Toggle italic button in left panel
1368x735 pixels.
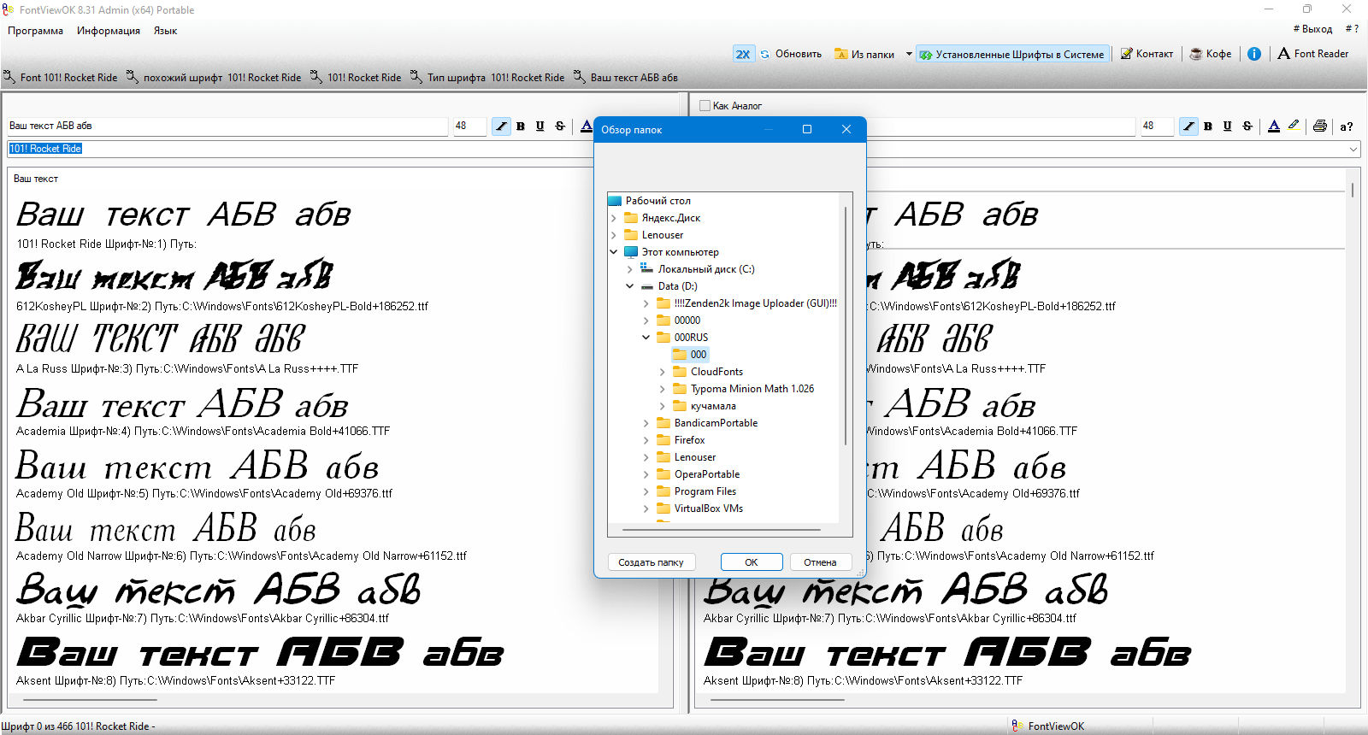tap(501, 126)
